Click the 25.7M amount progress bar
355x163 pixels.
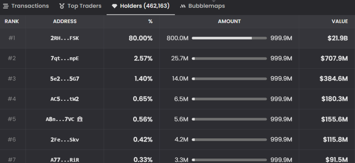pos(229,59)
